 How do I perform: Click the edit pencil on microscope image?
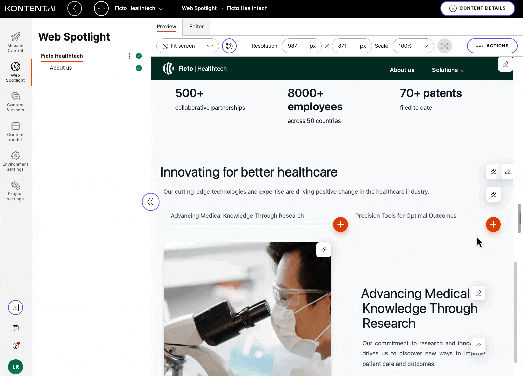tap(324, 250)
